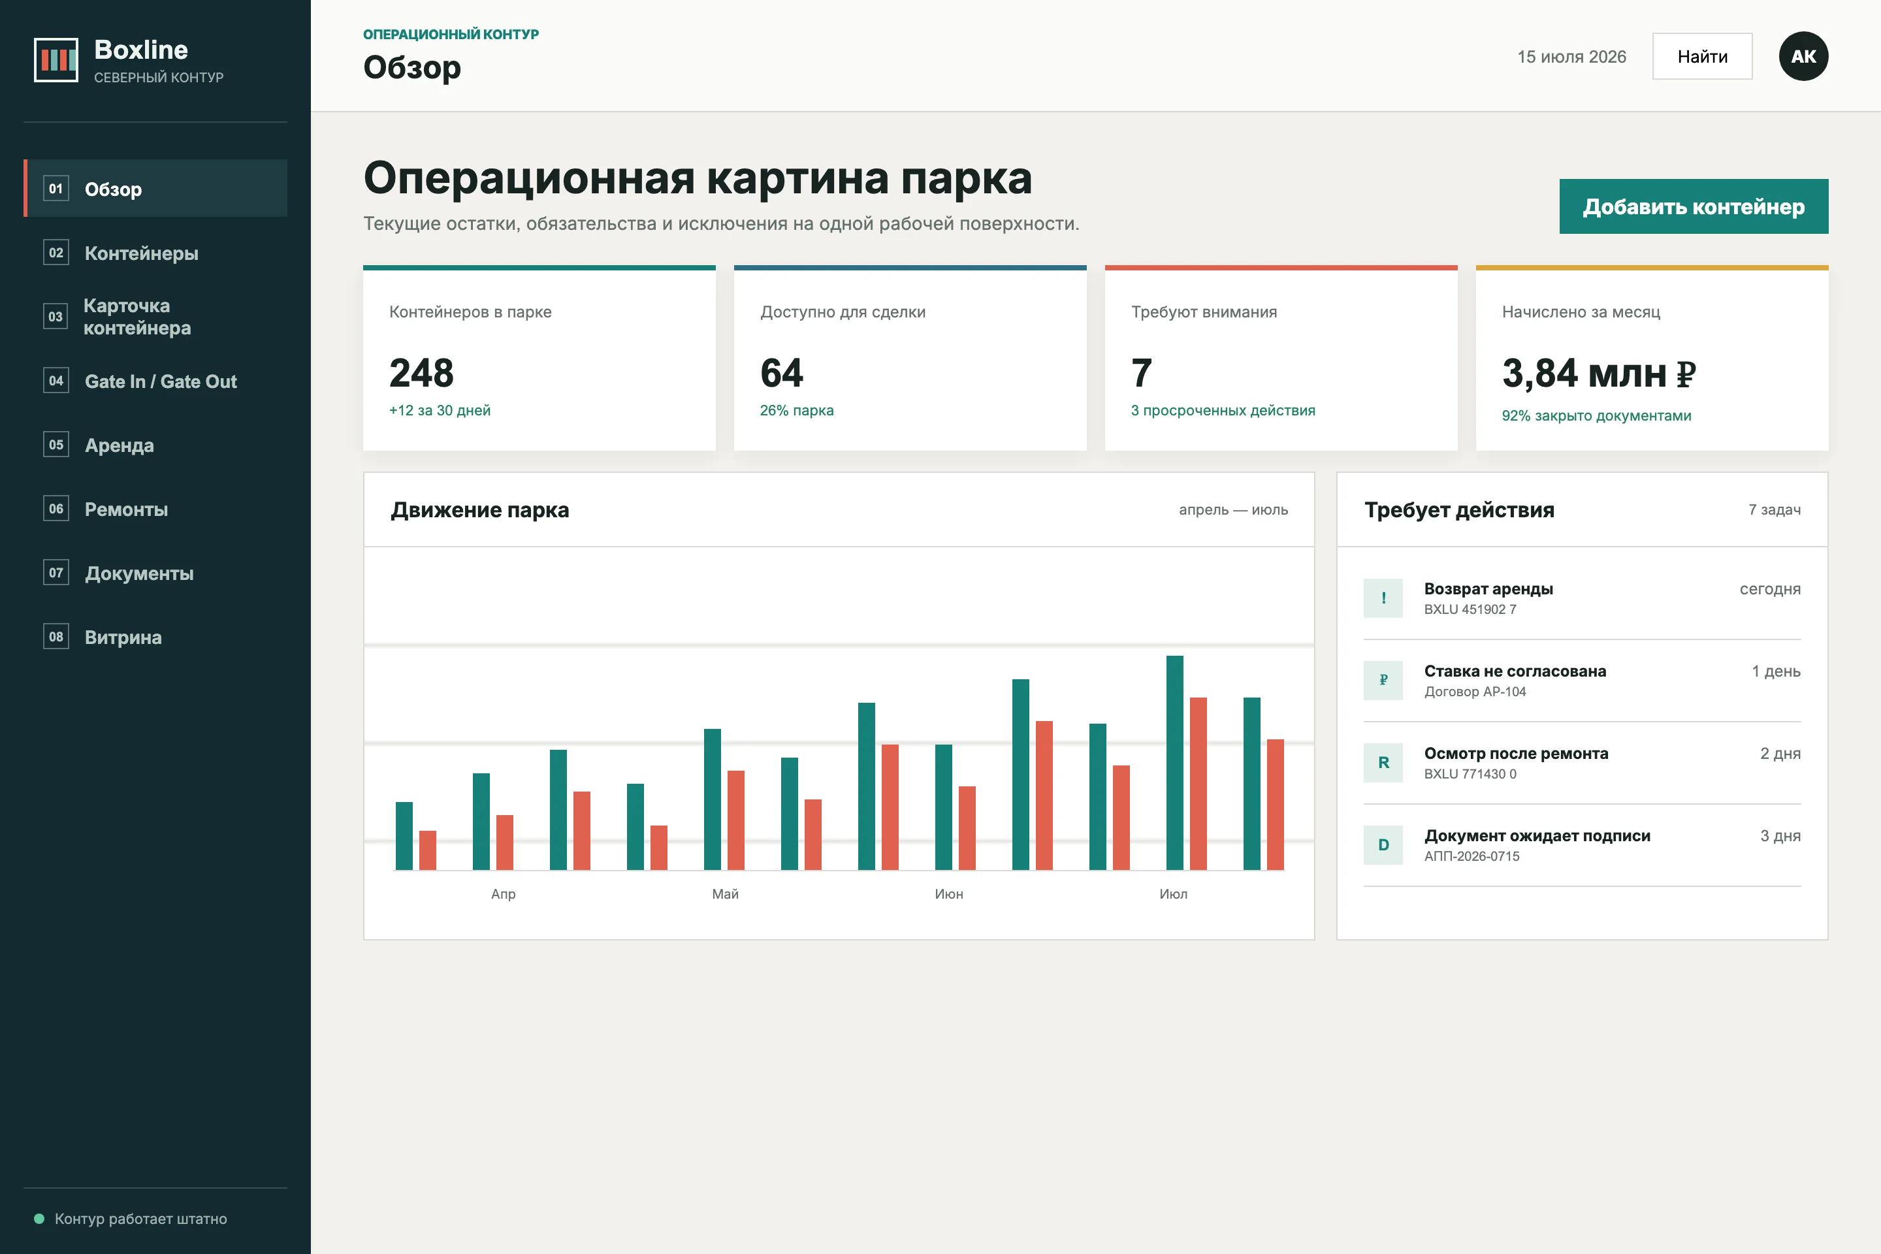1881x1254 pixels.
Task: Click the апрель — июль range label
Action: (x=1233, y=509)
